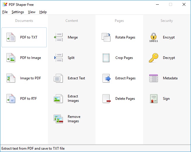Screen dimensions: 191x152
Task: Launch the Sign certificate icon
Action: pos(154,99)
